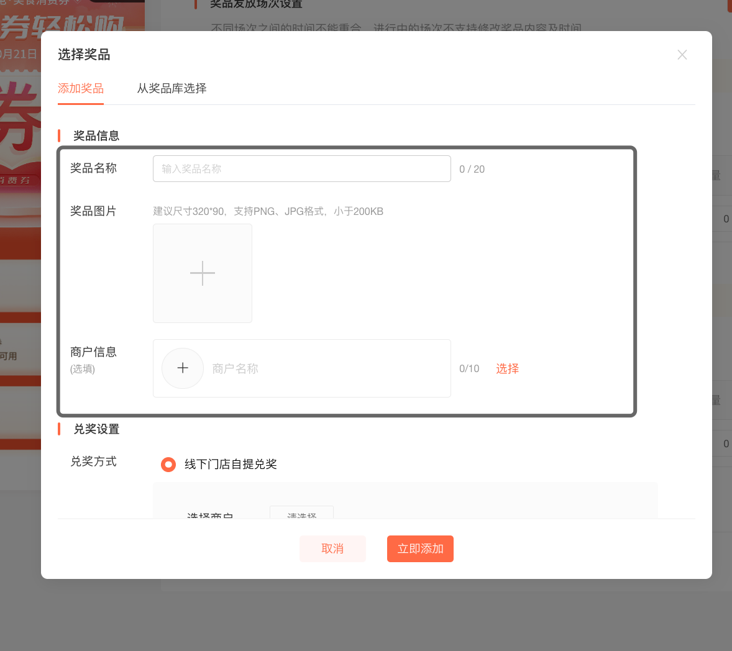Open the 从奖品库选择 tab
Image resolution: width=732 pixels, height=651 pixels.
[x=172, y=89]
